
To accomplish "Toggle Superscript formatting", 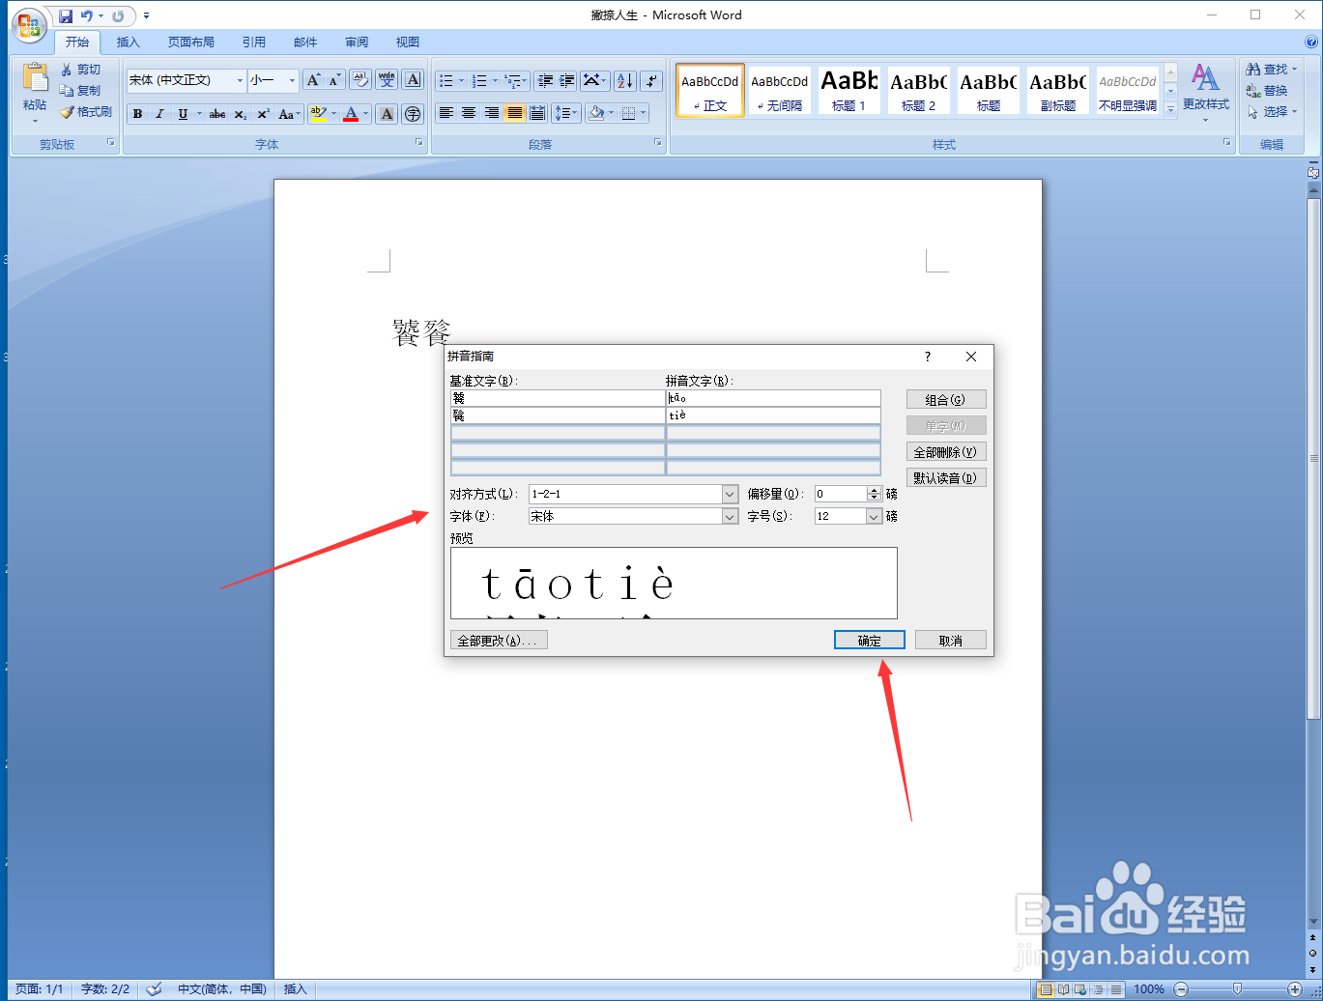I will (x=263, y=114).
